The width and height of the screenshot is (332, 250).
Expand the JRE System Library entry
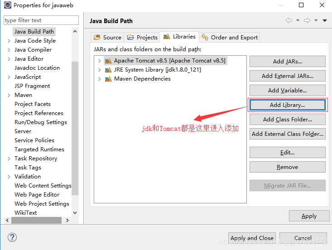pos(99,70)
